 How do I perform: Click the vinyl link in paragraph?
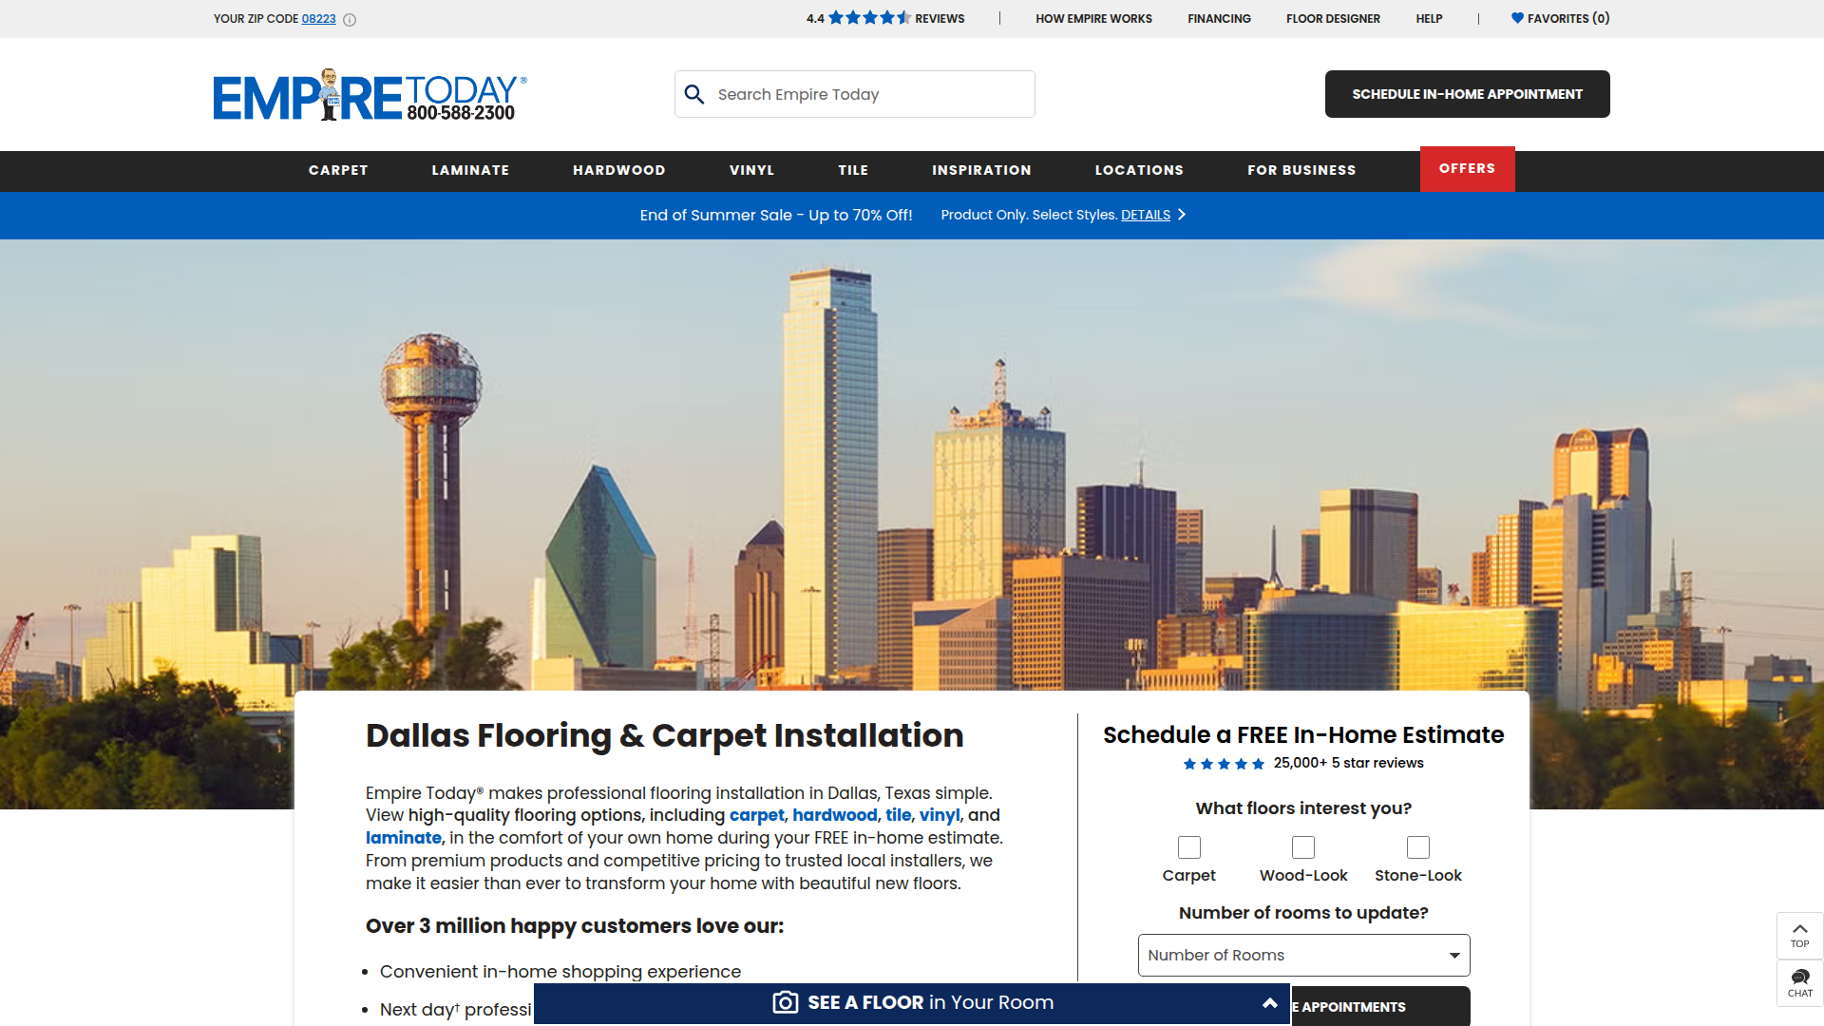[940, 815]
